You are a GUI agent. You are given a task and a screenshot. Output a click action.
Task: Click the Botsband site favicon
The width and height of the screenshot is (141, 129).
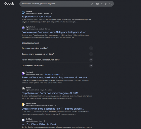[23, 73]
